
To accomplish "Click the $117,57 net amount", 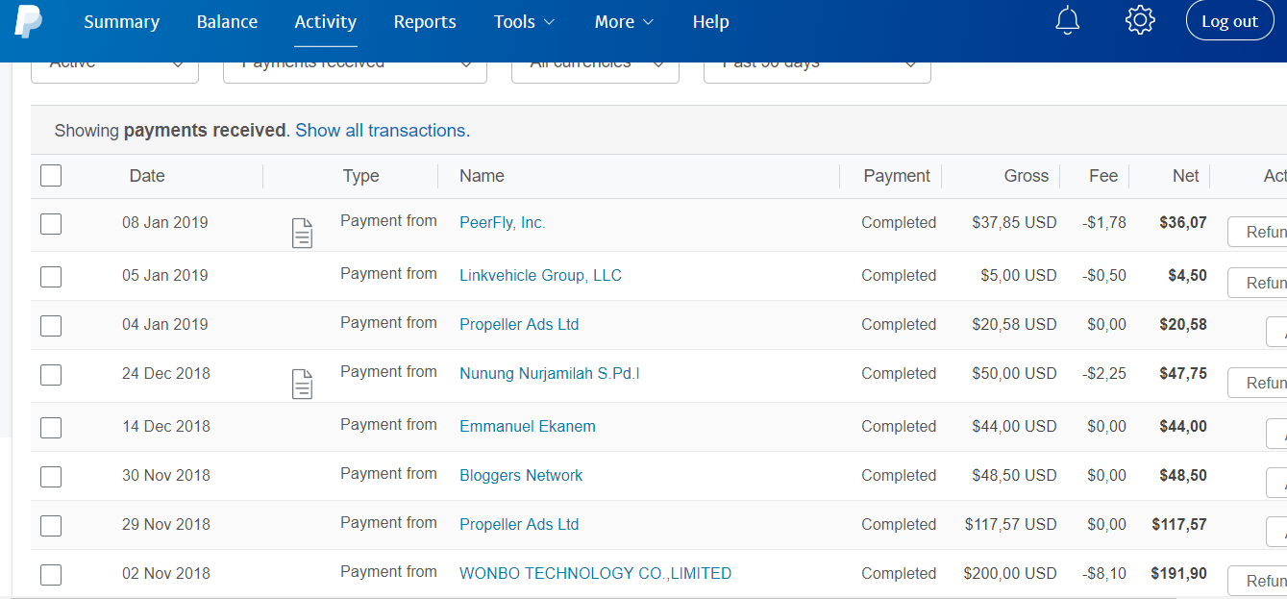I will click(1179, 525).
